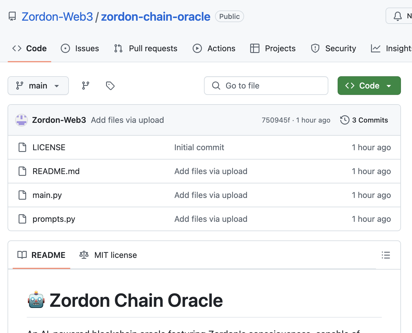Click the branches icon next to main
Viewport: 412px width, 333px height.
coord(85,86)
